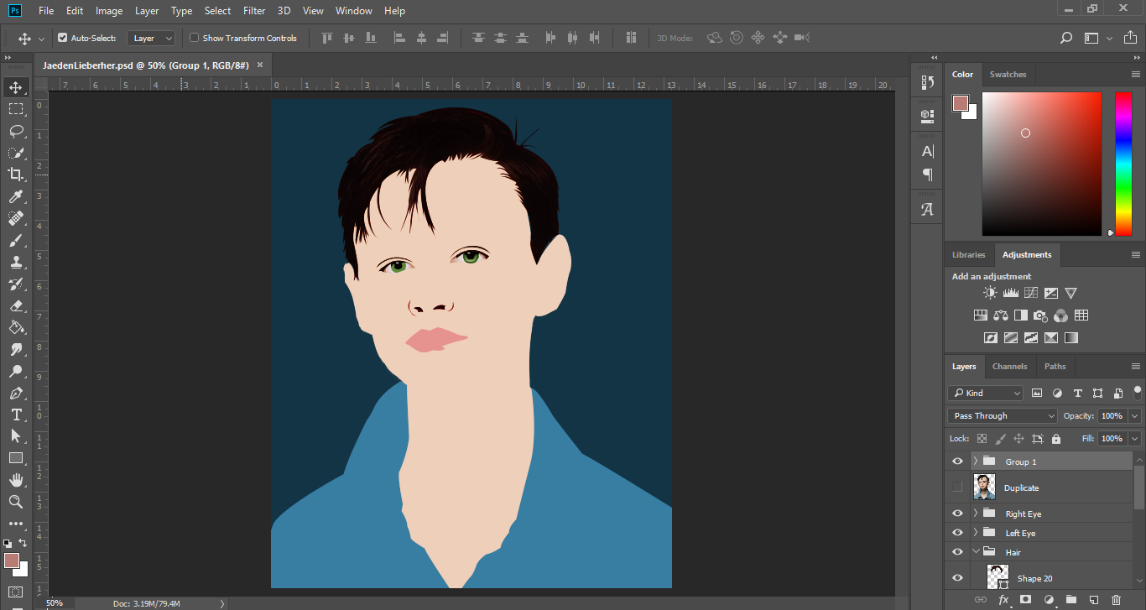This screenshot has height=610, width=1146.
Task: Select the Brush tool
Action: click(x=15, y=240)
